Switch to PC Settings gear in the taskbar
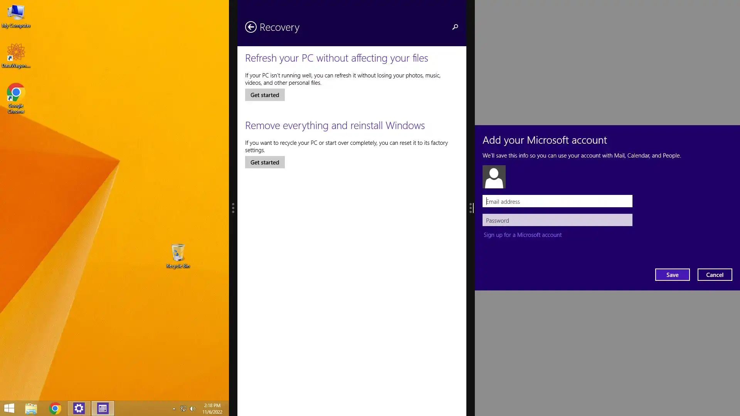Image resolution: width=740 pixels, height=416 pixels. click(x=79, y=408)
